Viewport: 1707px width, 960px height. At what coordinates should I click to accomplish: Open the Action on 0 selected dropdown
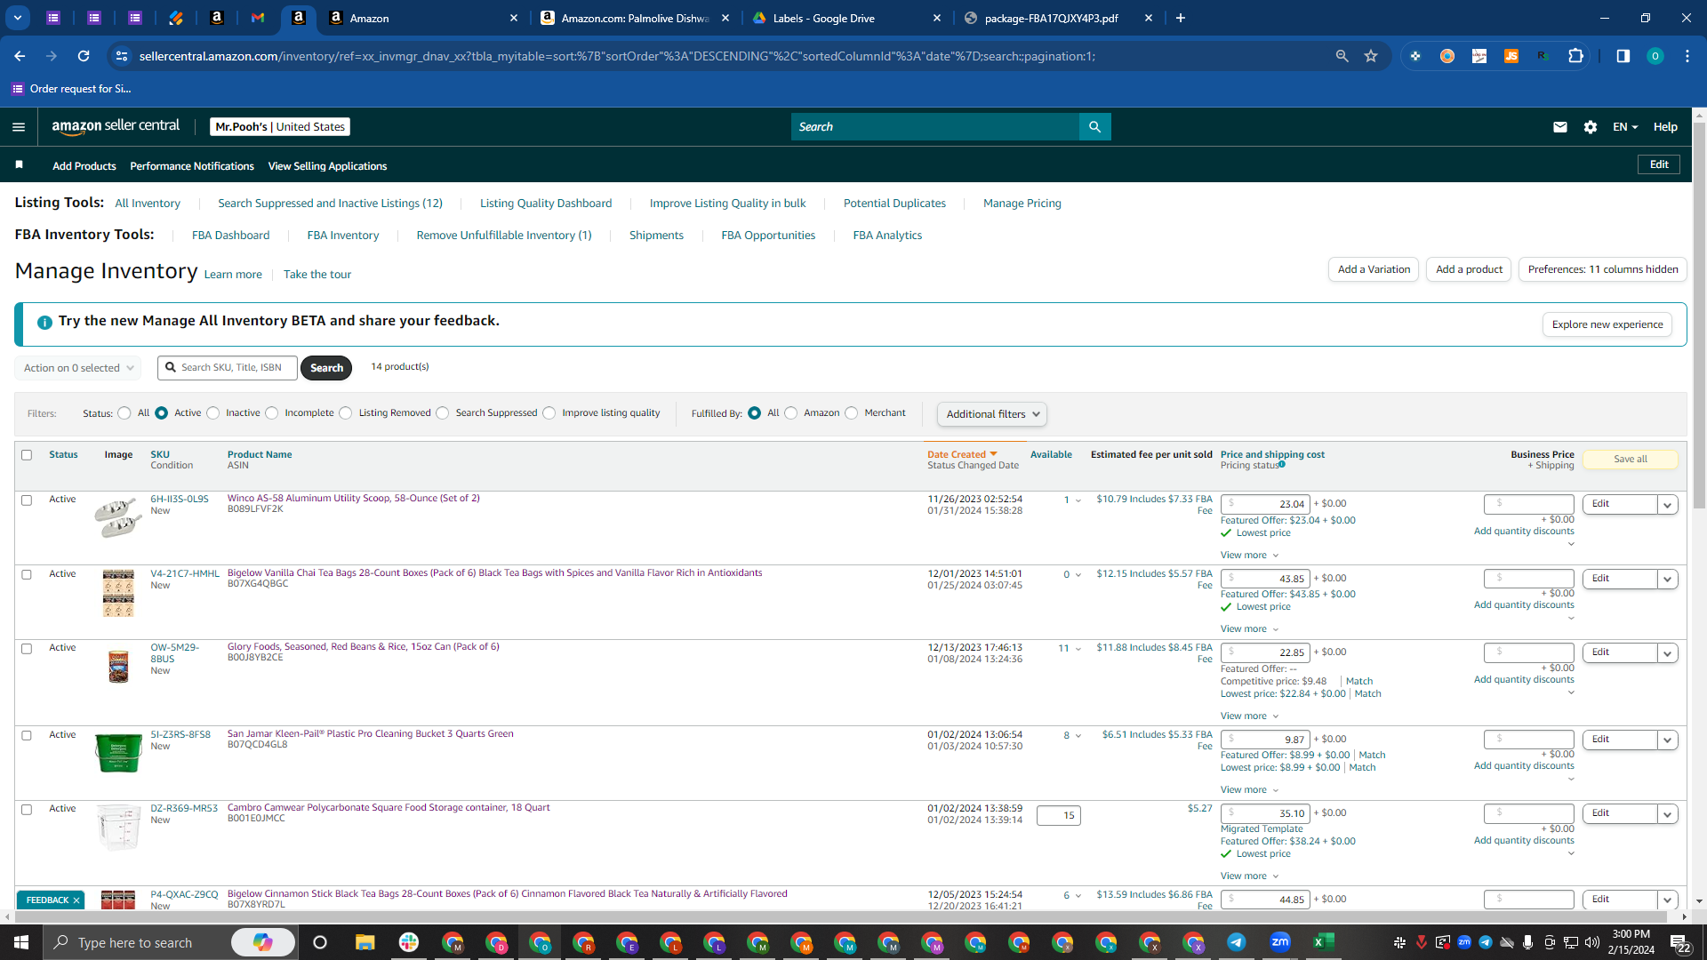tap(78, 368)
